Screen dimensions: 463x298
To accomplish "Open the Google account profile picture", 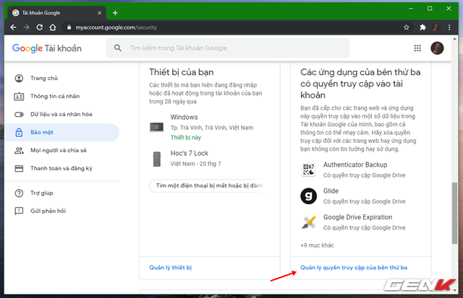I will [x=437, y=48].
